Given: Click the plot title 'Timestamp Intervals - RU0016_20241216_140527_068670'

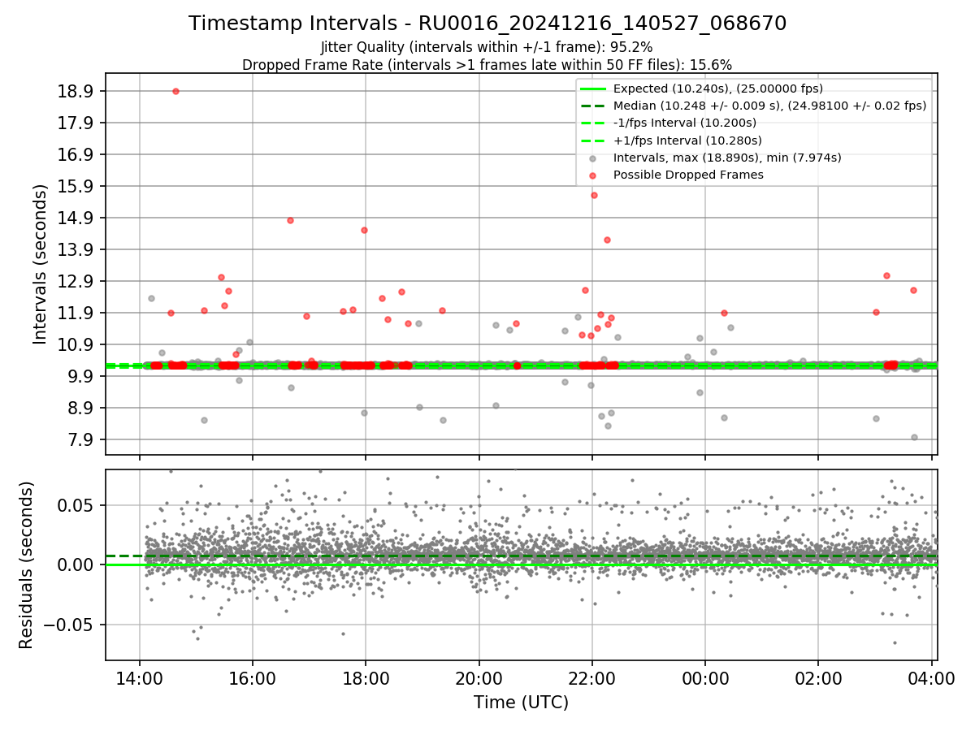Looking at the screenshot, I should point(487,24).
